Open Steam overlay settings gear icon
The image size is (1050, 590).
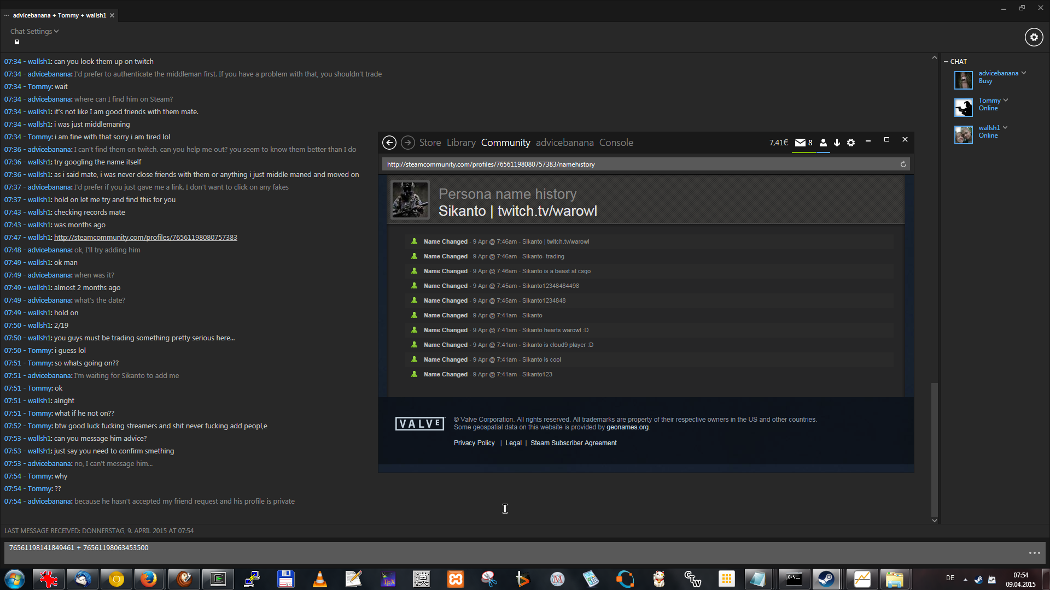tap(851, 143)
